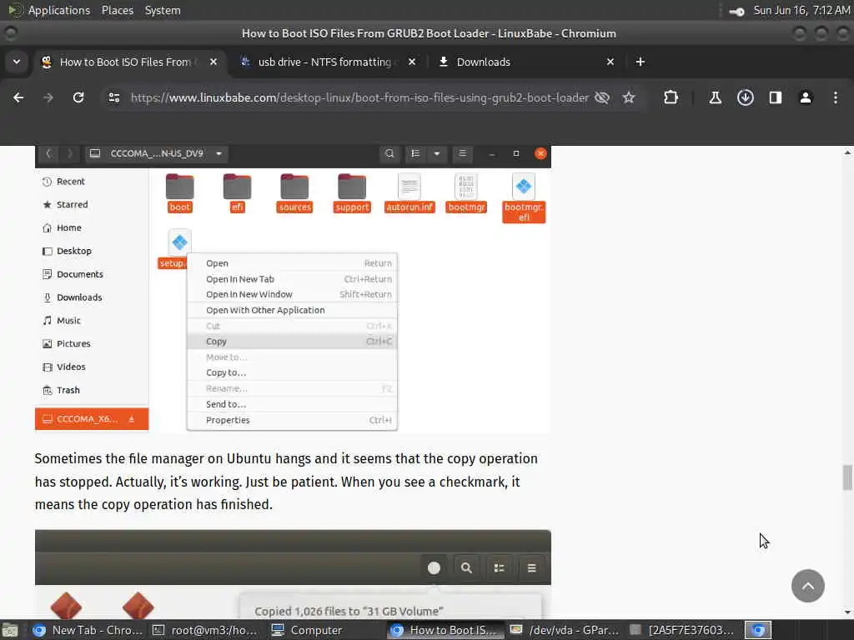Click the Chromium window menu button in title bar

[10, 33]
